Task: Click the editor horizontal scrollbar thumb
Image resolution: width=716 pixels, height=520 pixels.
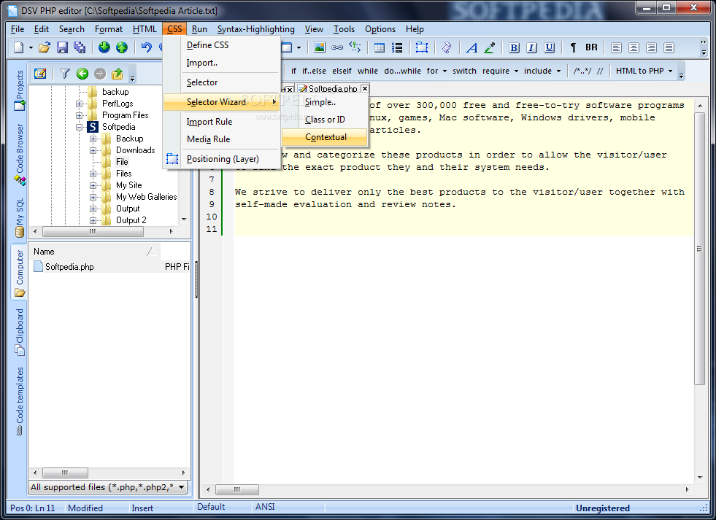Action: pyautogui.click(x=237, y=489)
